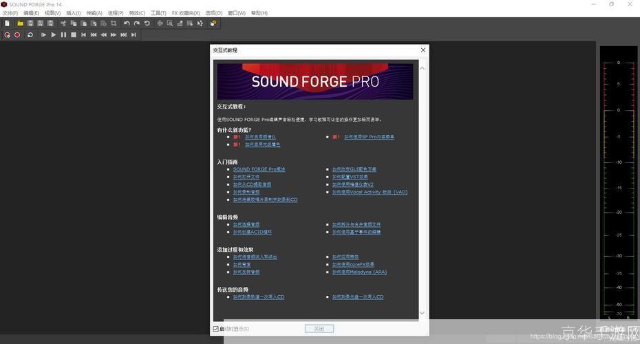The height and width of the screenshot is (344, 640).
Task: Click the peak meter panel on right
Action: point(619,183)
